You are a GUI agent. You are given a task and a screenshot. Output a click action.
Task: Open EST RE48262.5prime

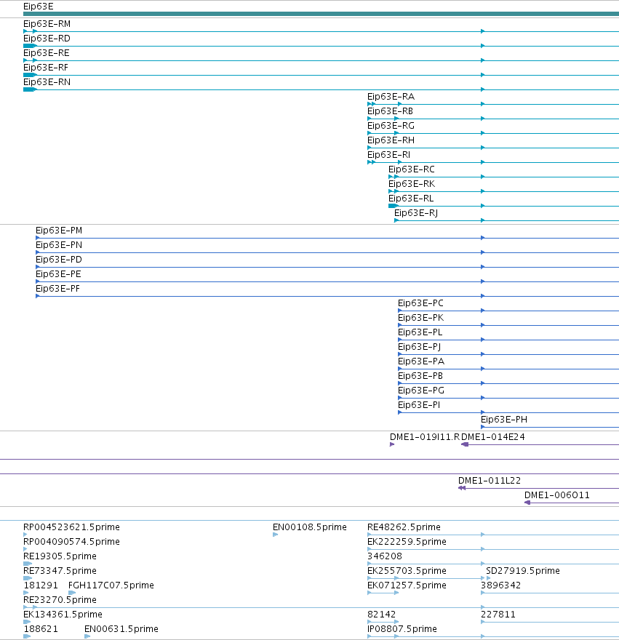pyautogui.click(x=404, y=527)
